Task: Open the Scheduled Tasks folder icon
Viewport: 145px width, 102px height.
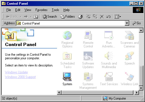Action: (x=67, y=56)
